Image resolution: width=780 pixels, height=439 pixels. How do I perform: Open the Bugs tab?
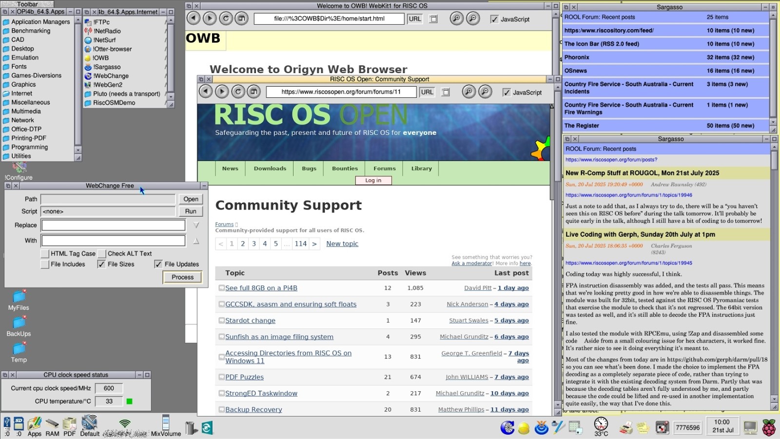click(x=309, y=169)
